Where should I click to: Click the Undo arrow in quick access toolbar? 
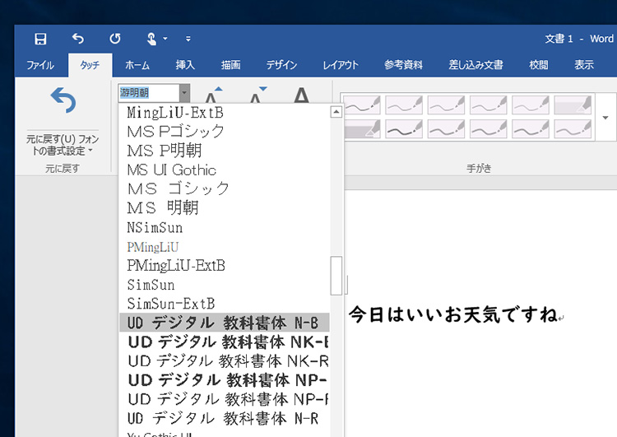pyautogui.click(x=78, y=39)
